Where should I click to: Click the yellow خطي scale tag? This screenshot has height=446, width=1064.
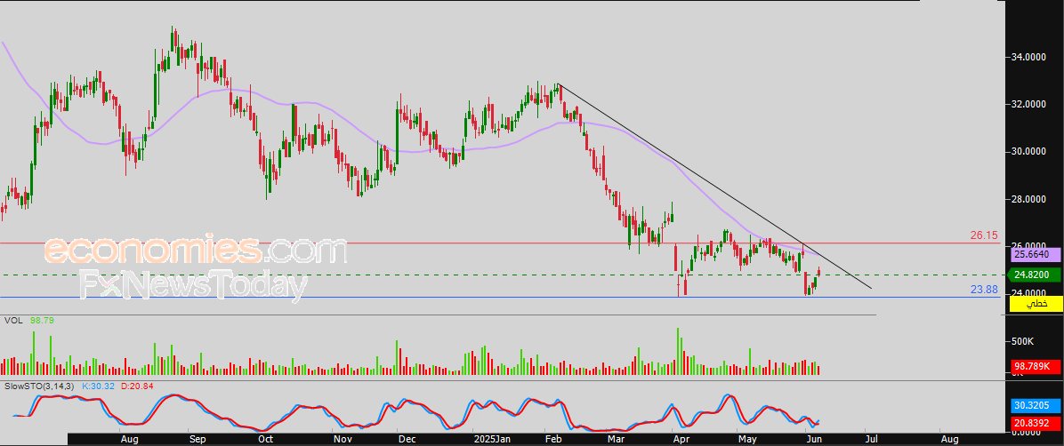[x=1036, y=304]
